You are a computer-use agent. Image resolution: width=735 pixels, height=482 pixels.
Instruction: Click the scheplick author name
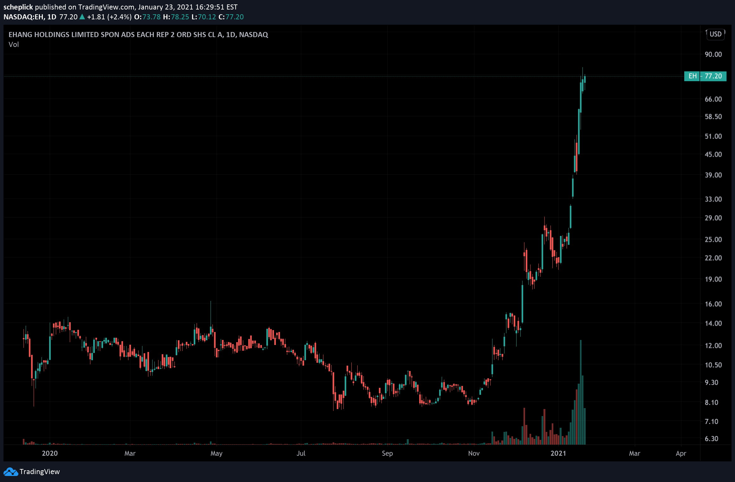(18, 7)
